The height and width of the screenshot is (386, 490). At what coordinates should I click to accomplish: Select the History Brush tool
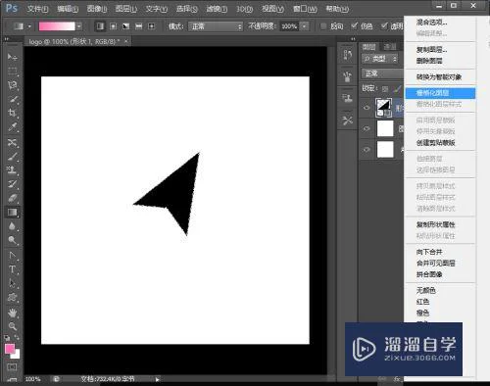click(x=12, y=184)
